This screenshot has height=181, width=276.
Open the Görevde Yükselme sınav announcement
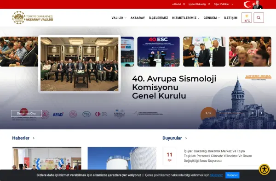[218, 156]
